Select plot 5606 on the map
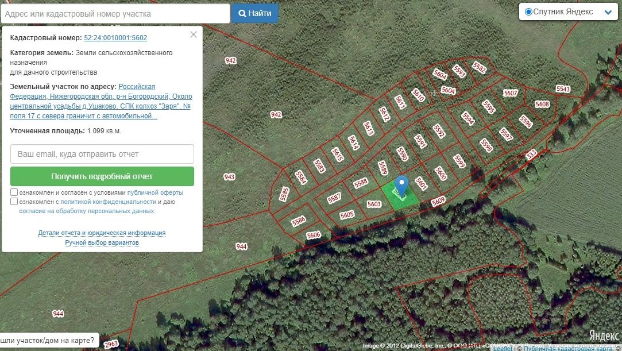Viewport: 622px width, 351px height. click(x=314, y=235)
